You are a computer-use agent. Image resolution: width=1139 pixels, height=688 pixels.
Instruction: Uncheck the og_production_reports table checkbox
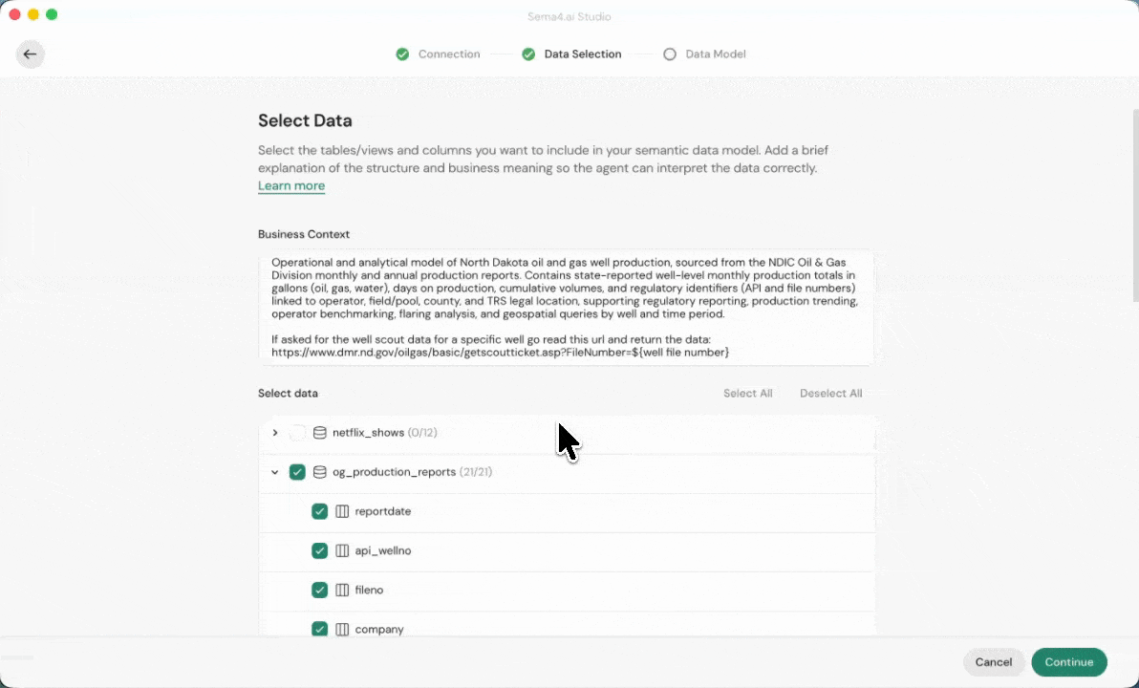point(297,472)
